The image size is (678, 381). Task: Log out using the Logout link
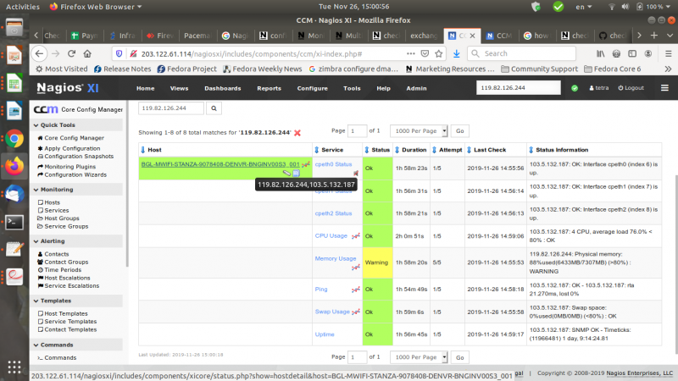click(x=631, y=88)
